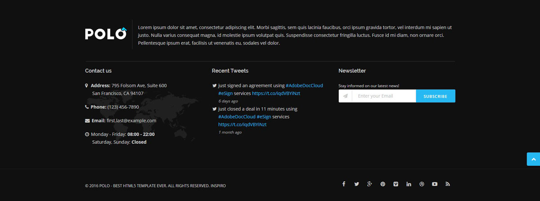Follow the t.co link in the 1 month ago tweet

coord(242,124)
